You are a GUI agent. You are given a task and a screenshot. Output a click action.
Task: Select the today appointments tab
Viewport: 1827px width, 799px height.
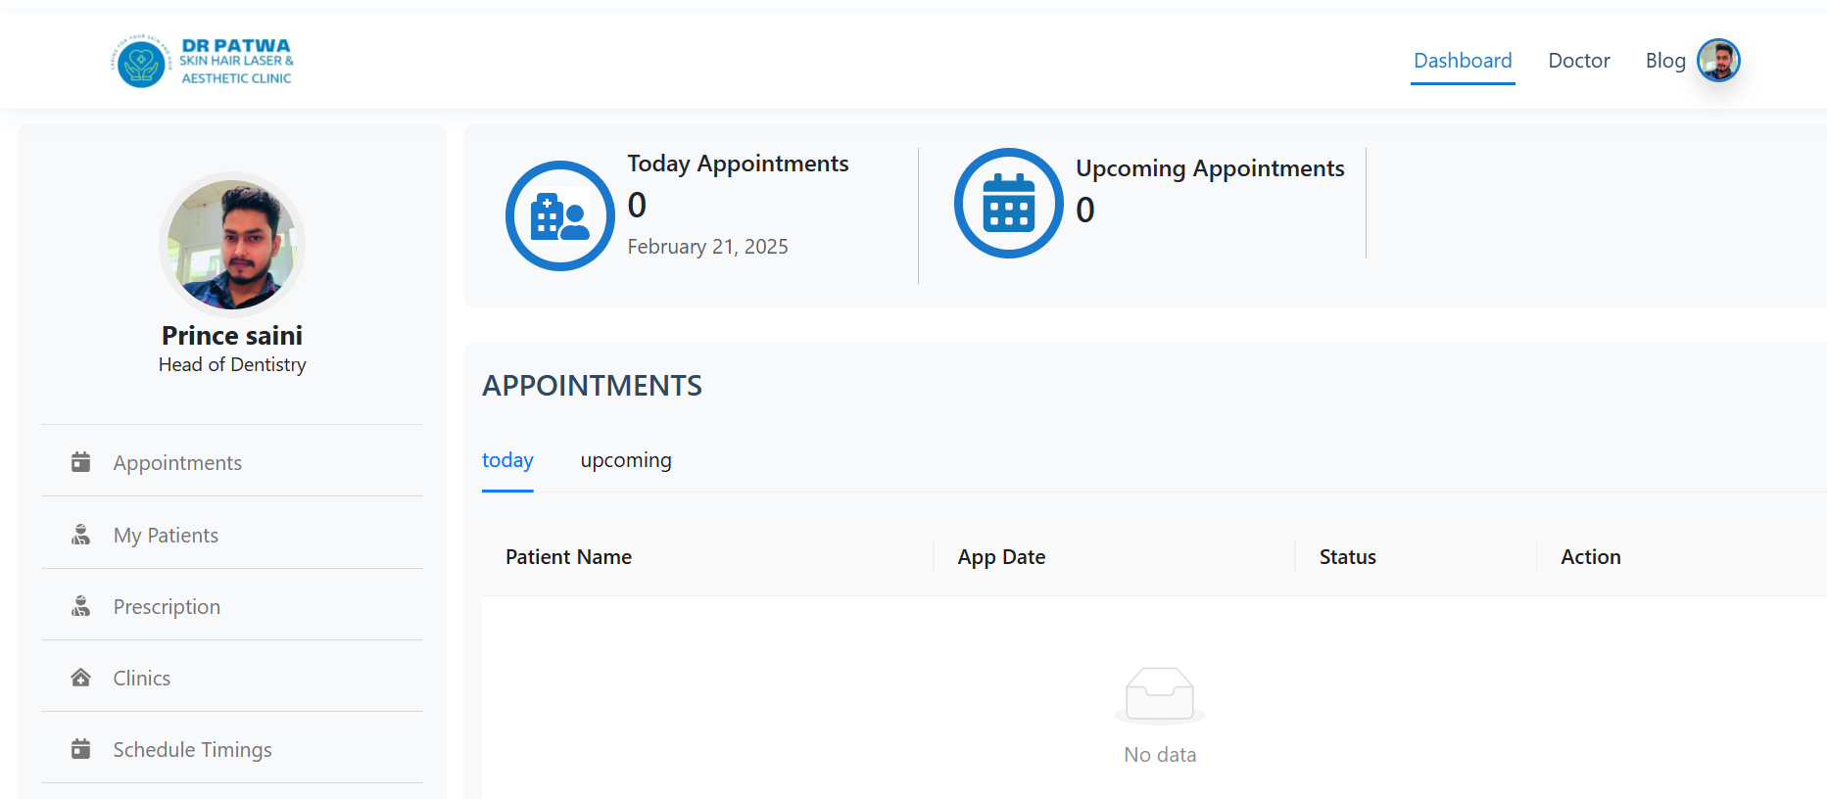click(507, 460)
